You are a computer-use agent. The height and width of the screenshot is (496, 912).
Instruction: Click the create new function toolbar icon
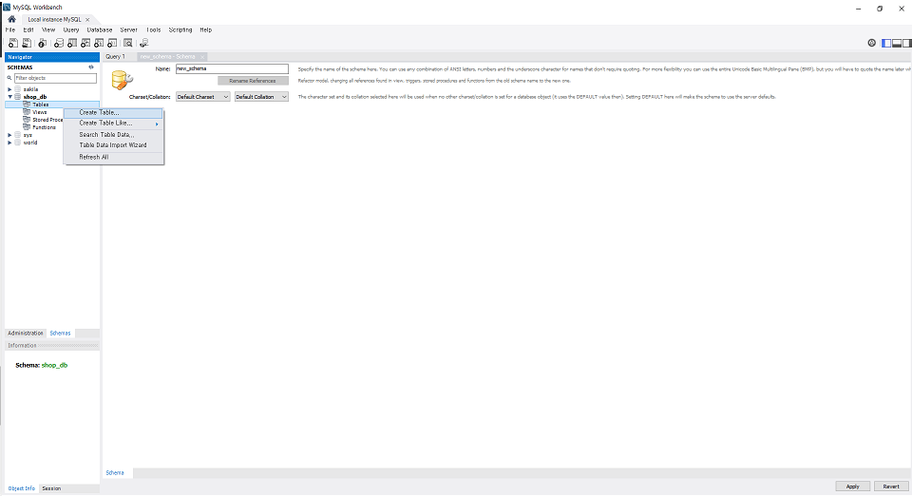coord(112,43)
